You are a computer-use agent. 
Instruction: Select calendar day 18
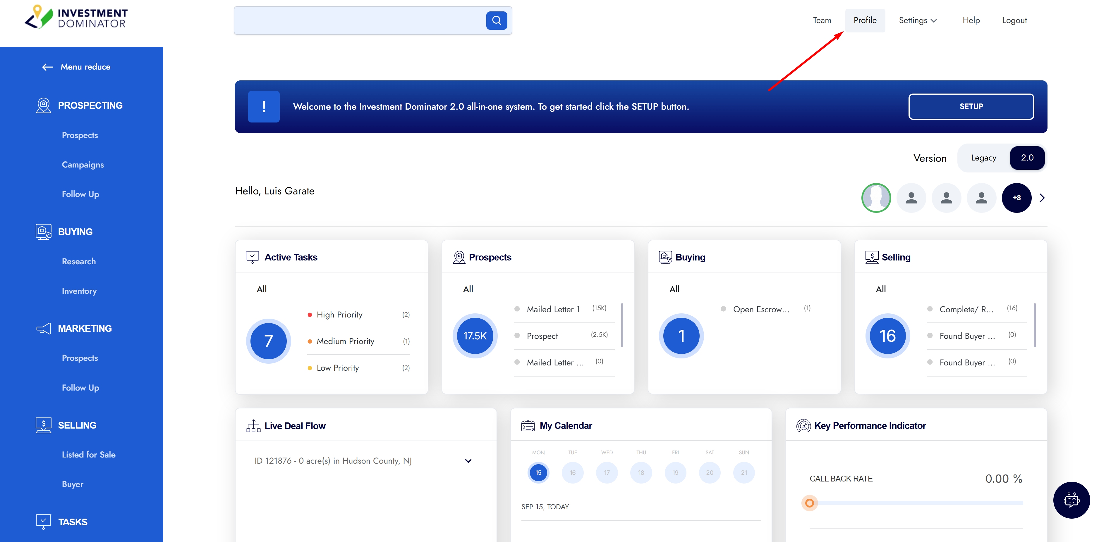pyautogui.click(x=641, y=473)
